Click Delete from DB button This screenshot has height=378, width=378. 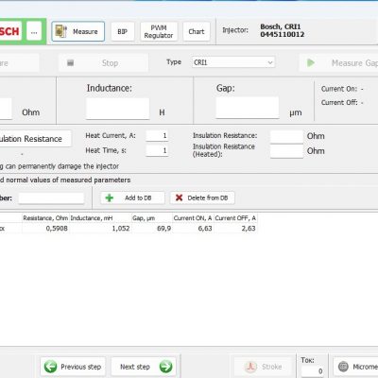[x=202, y=198]
